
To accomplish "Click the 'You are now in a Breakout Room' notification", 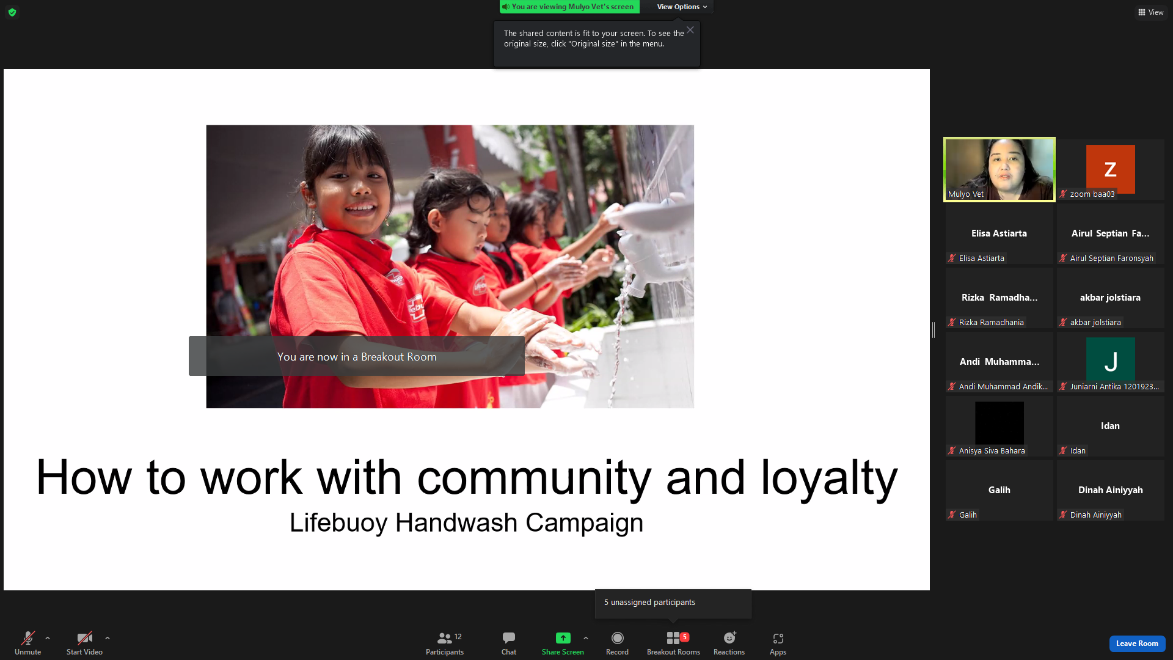I will click(x=357, y=356).
